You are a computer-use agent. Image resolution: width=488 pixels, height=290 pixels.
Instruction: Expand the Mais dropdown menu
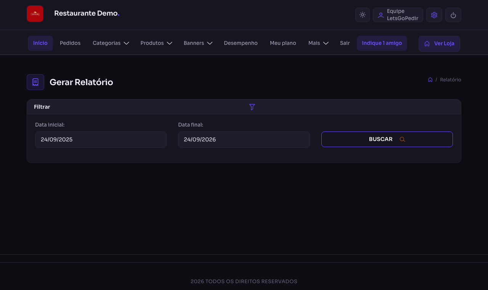pyautogui.click(x=318, y=43)
